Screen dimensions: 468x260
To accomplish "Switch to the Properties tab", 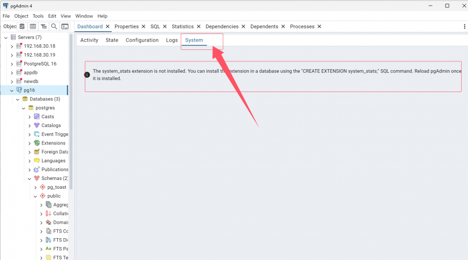I will [127, 27].
